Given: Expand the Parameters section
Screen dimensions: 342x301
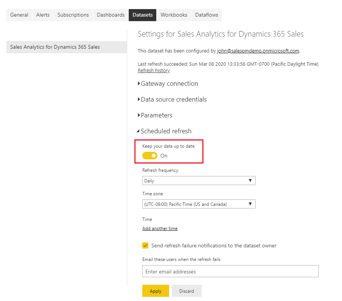Looking at the screenshot, I should coord(155,115).
